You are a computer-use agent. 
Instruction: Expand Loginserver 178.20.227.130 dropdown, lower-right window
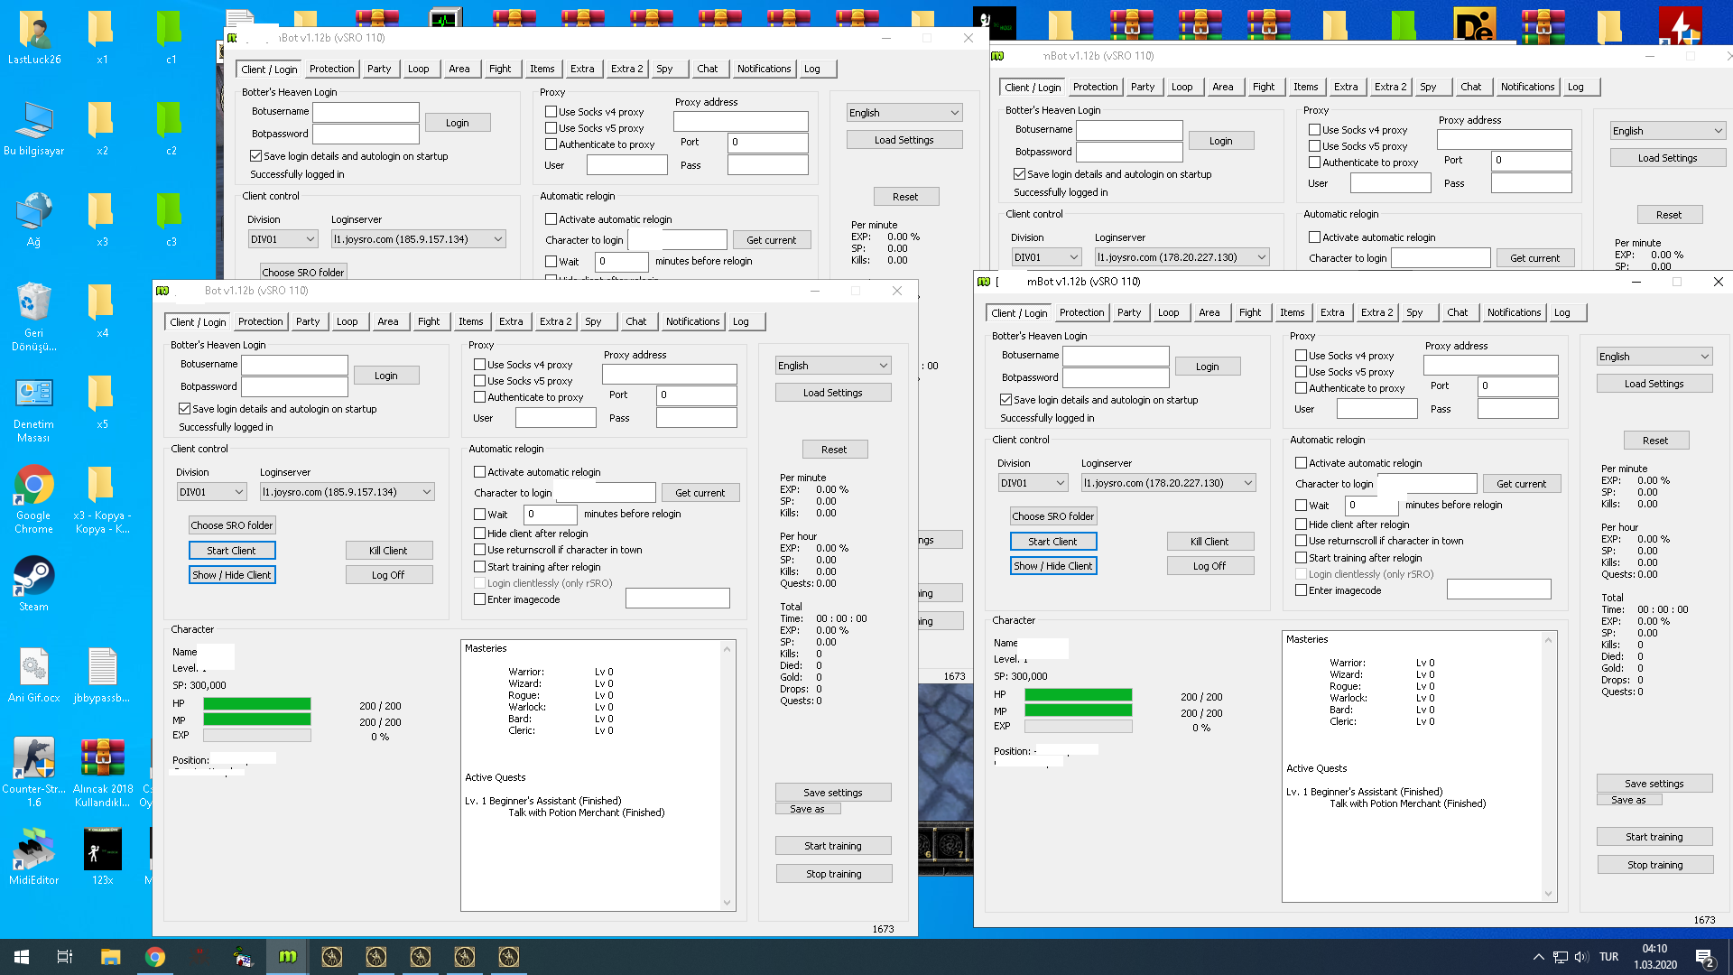(1169, 483)
